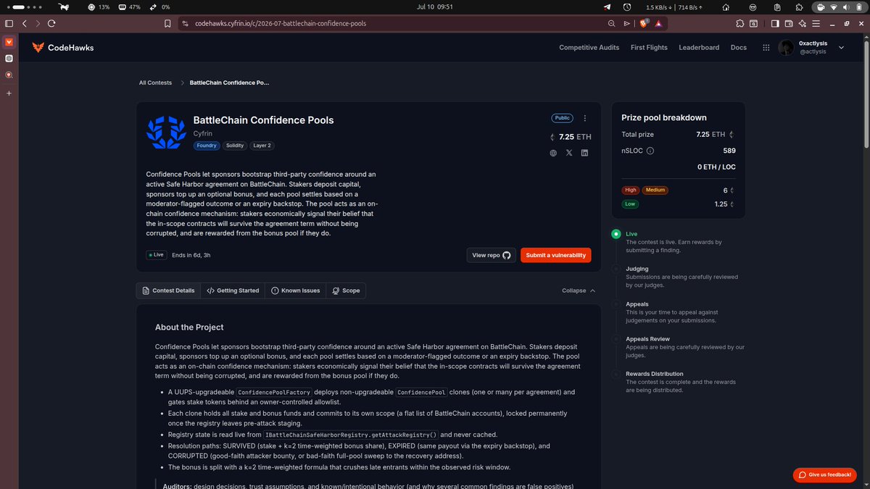
Task: Expand the user account dropdown chevron
Action: click(x=841, y=47)
